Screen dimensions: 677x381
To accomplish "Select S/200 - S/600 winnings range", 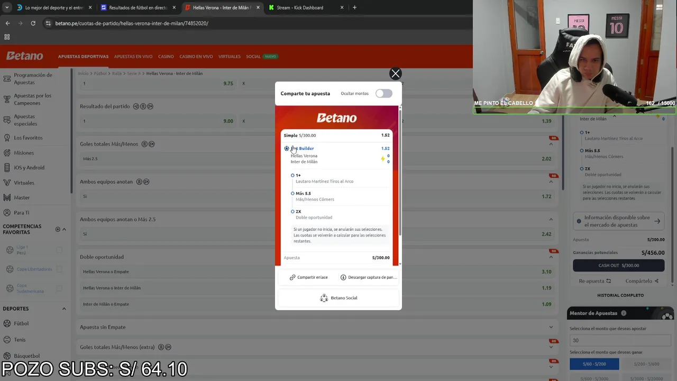I will point(646,364).
